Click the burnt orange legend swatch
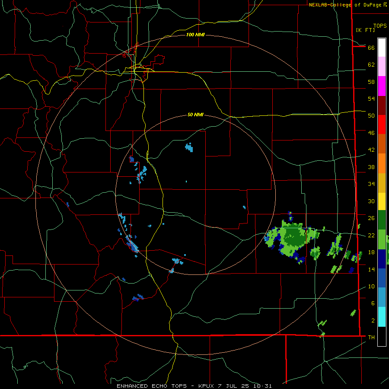This screenshot has width=389, height=389. coord(382,144)
